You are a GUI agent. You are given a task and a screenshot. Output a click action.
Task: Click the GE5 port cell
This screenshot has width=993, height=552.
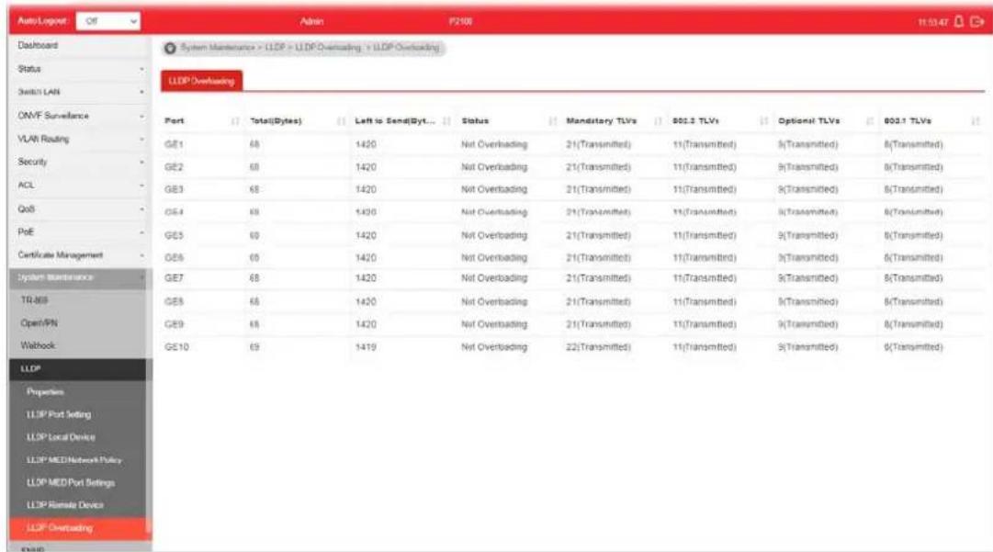[x=174, y=235]
